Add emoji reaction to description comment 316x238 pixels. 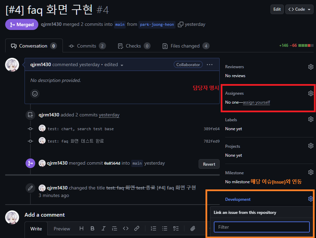(35, 94)
